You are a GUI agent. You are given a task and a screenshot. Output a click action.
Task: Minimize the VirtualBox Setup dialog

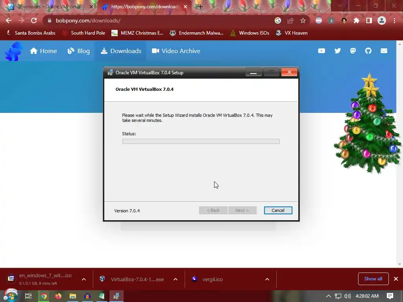pos(253,72)
